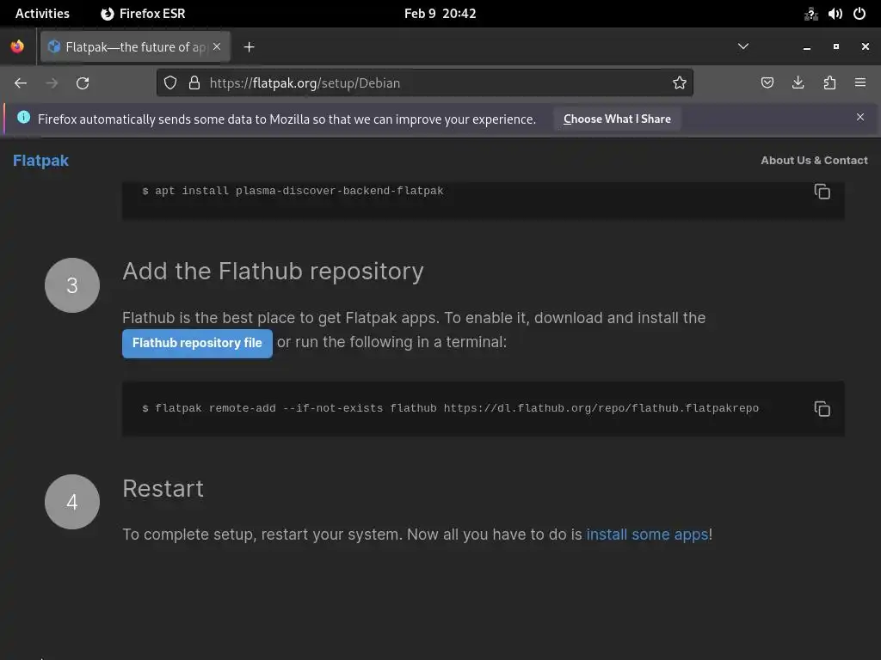Screen dimensions: 881x660
Task: Open the Firefox extensions menu
Action: (829, 82)
